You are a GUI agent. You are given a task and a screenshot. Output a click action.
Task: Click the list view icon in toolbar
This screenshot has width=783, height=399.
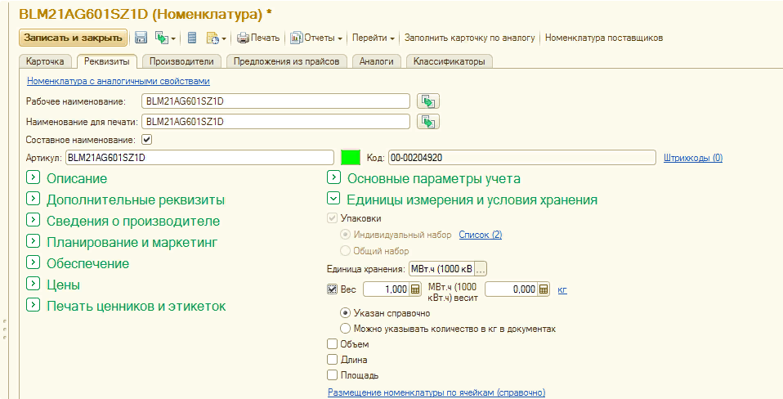pos(192,38)
